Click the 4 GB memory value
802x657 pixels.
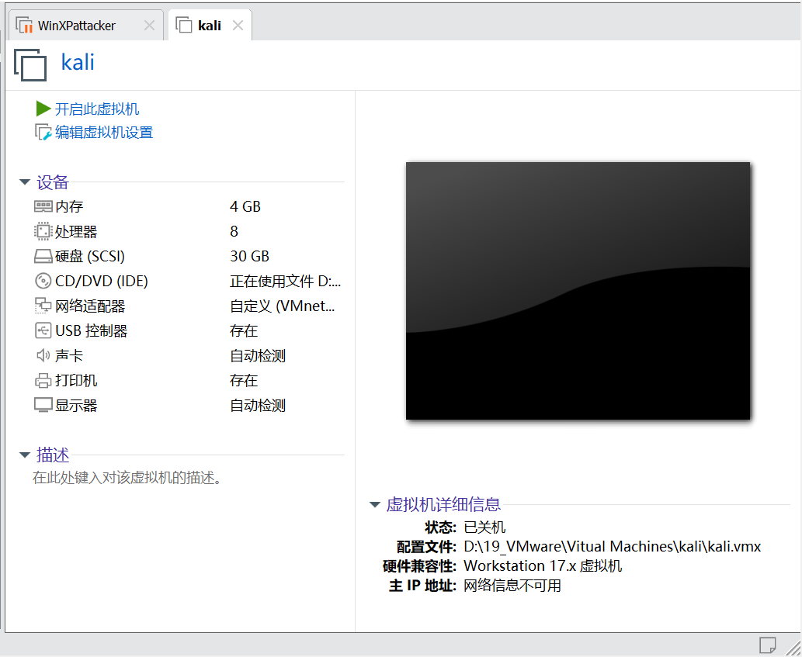click(245, 206)
